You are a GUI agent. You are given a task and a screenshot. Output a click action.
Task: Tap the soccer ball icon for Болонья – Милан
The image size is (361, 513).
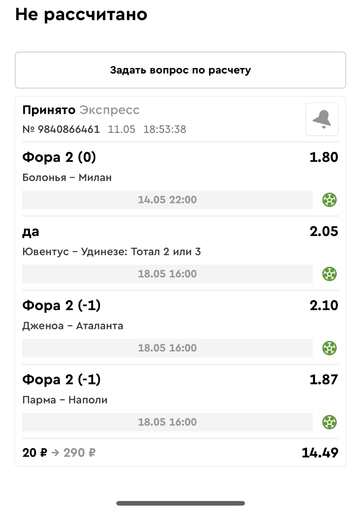pyautogui.click(x=329, y=200)
